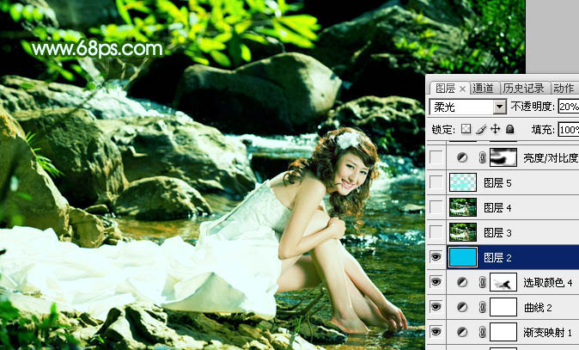The height and width of the screenshot is (350, 579).
Task: Switch to the 通道 tab
Action: (483, 88)
